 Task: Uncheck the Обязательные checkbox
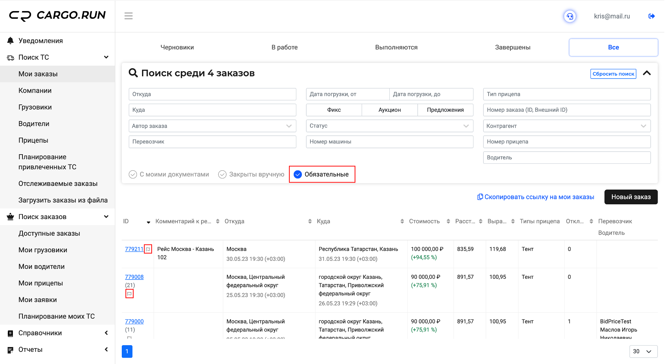[297, 174]
